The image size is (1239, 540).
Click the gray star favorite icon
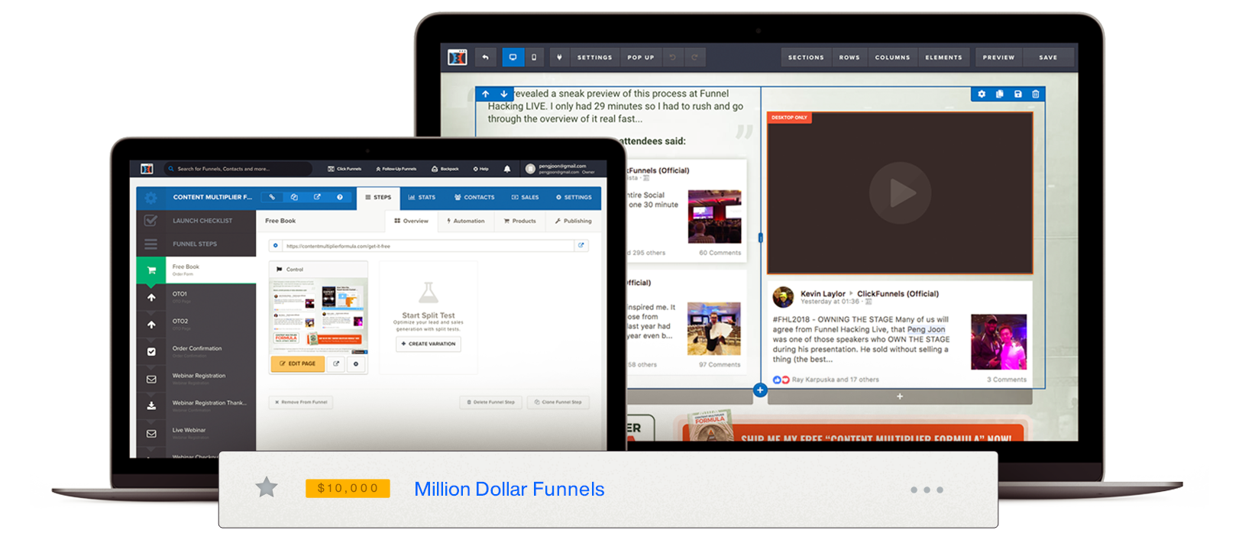tap(267, 487)
